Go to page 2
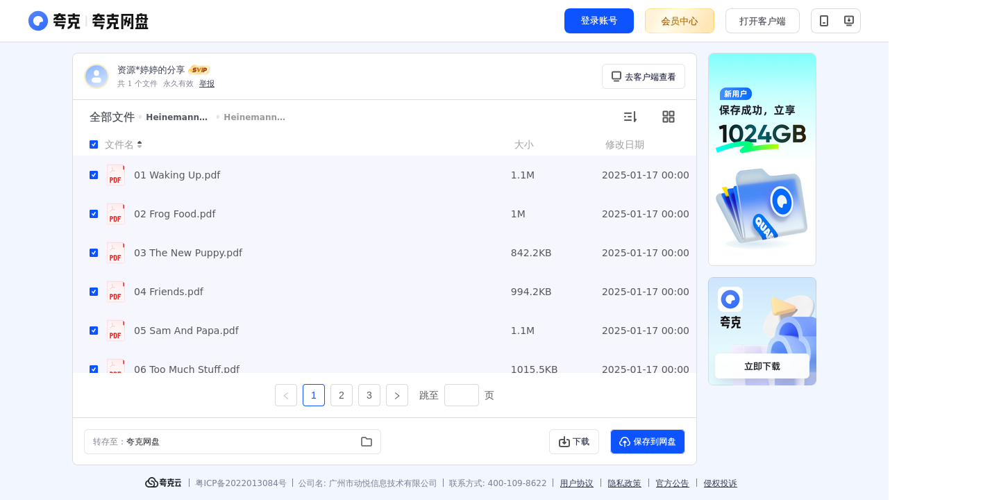The image size is (1008, 500). point(342,395)
